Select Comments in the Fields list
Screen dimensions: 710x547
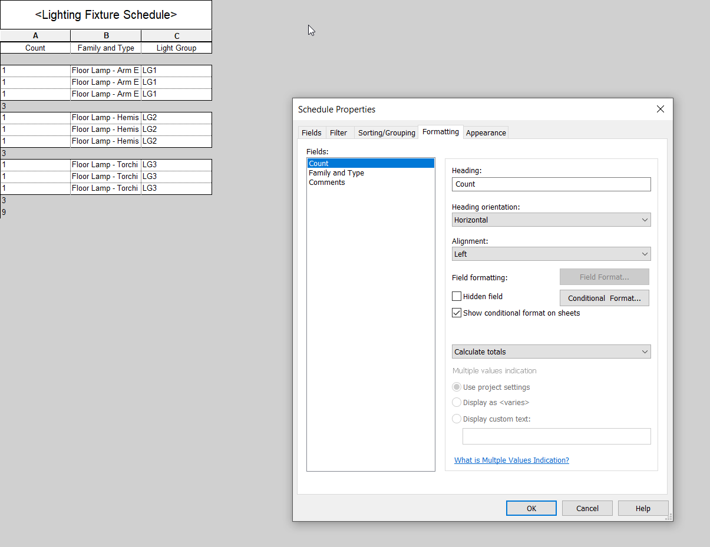327,183
